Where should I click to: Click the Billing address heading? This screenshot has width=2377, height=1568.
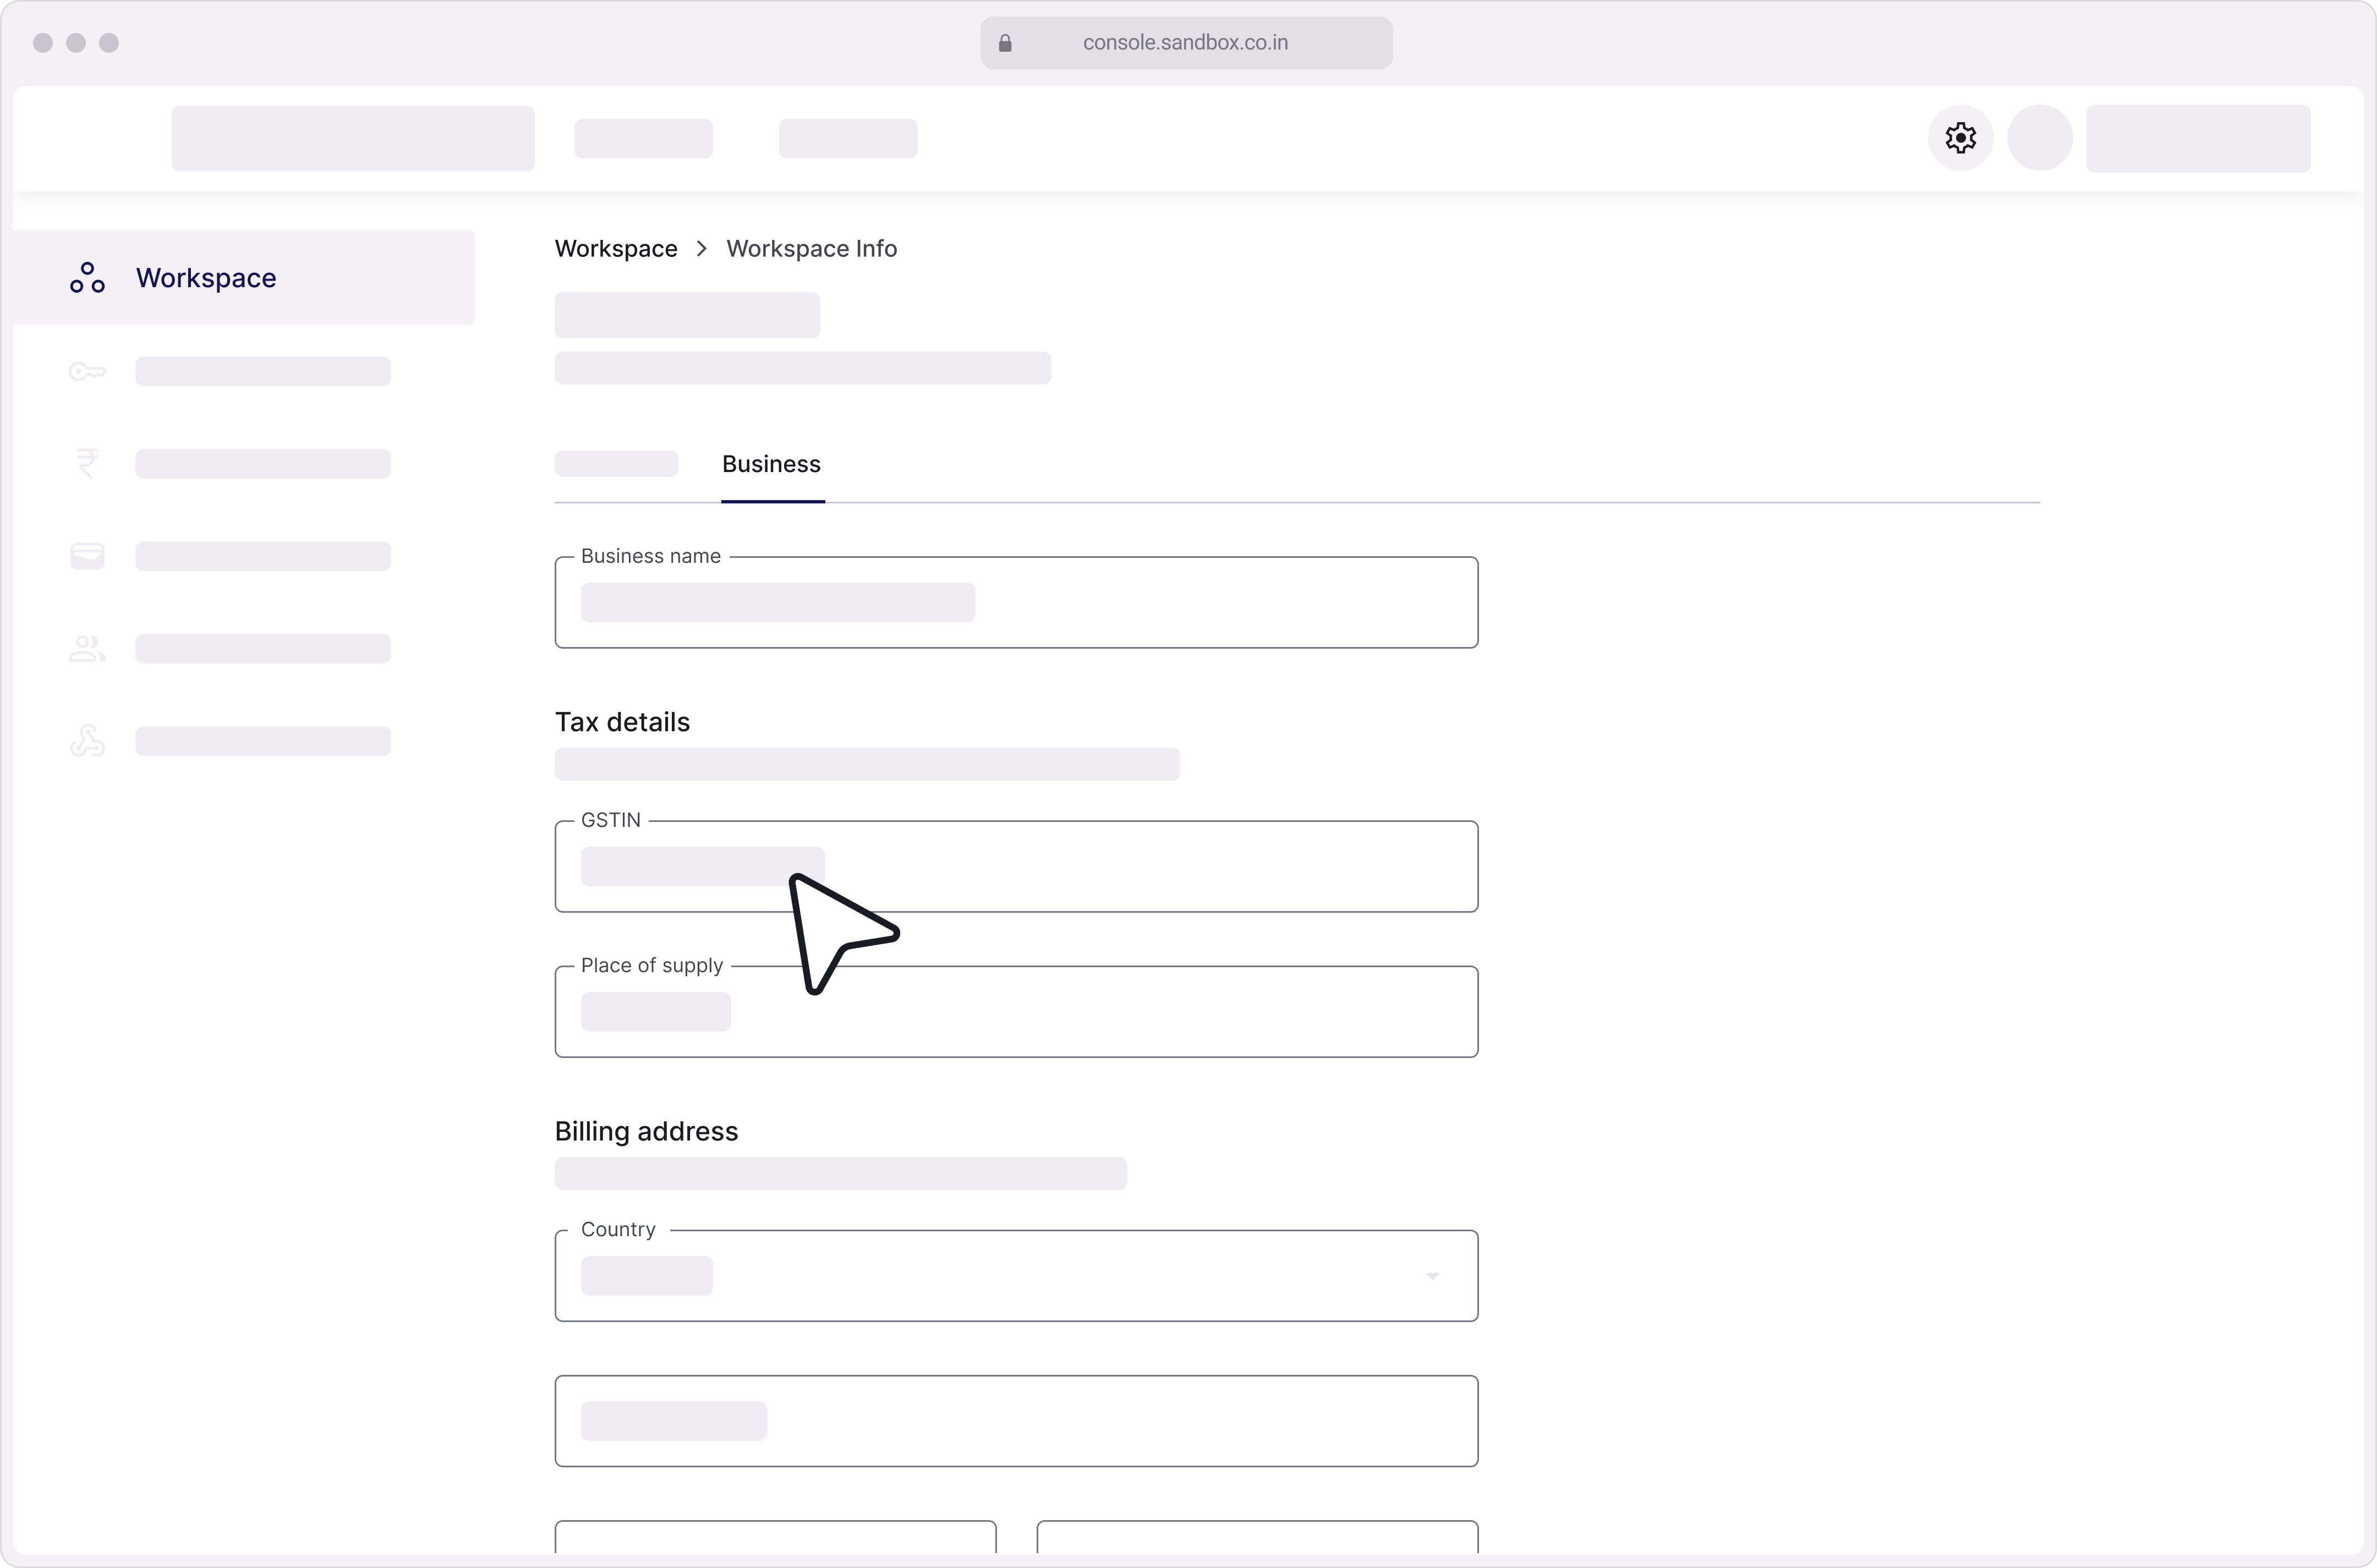point(646,1131)
